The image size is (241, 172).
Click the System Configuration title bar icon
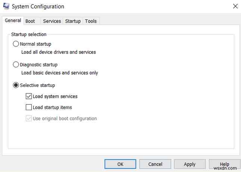pyautogui.click(x=6, y=6)
